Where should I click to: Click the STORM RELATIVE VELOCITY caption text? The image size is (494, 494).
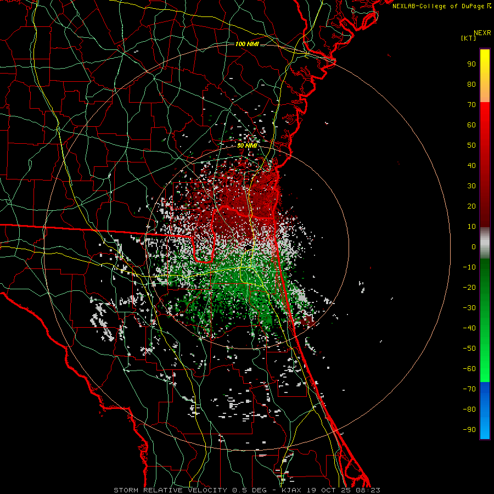click(x=171, y=490)
